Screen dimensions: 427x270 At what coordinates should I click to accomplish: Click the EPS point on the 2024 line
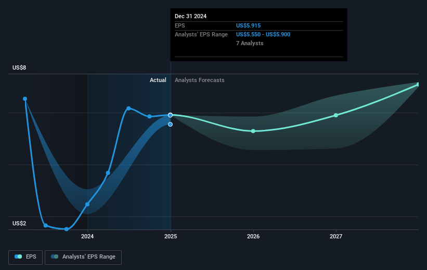click(x=87, y=204)
